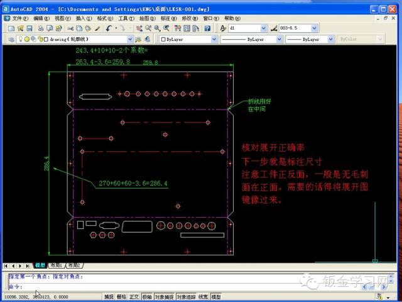Select the Match Properties brush icon
402x302 pixels.
97,28
